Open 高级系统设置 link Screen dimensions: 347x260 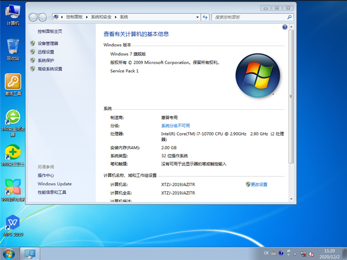[x=50, y=69]
